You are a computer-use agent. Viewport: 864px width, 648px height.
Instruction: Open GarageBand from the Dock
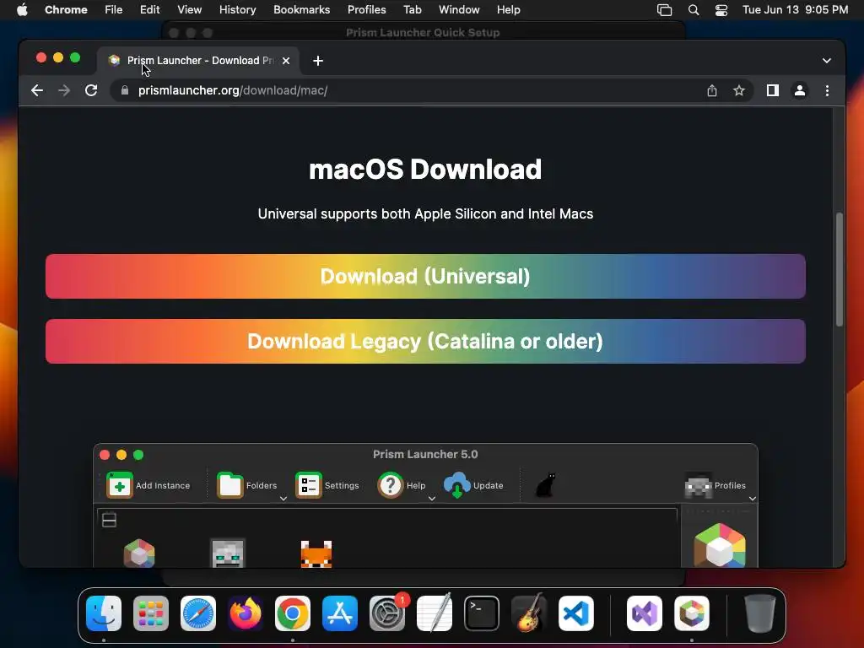click(x=529, y=613)
